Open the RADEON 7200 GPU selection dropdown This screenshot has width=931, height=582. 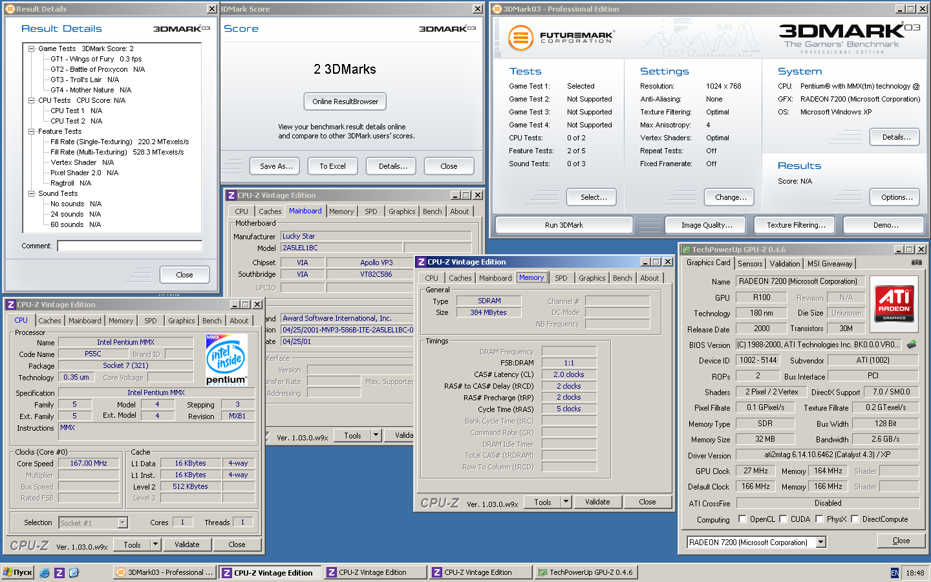(x=821, y=543)
